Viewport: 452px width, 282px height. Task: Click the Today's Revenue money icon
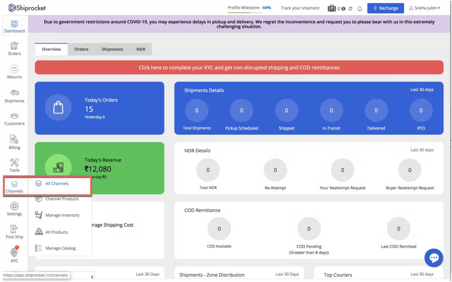(58, 167)
